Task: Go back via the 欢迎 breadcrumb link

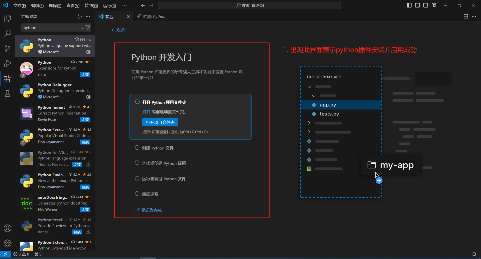Action: [118, 30]
